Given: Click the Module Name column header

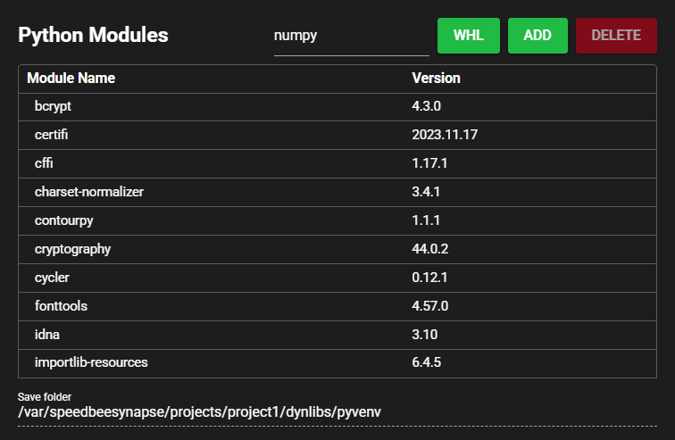Looking at the screenshot, I should click(x=71, y=79).
